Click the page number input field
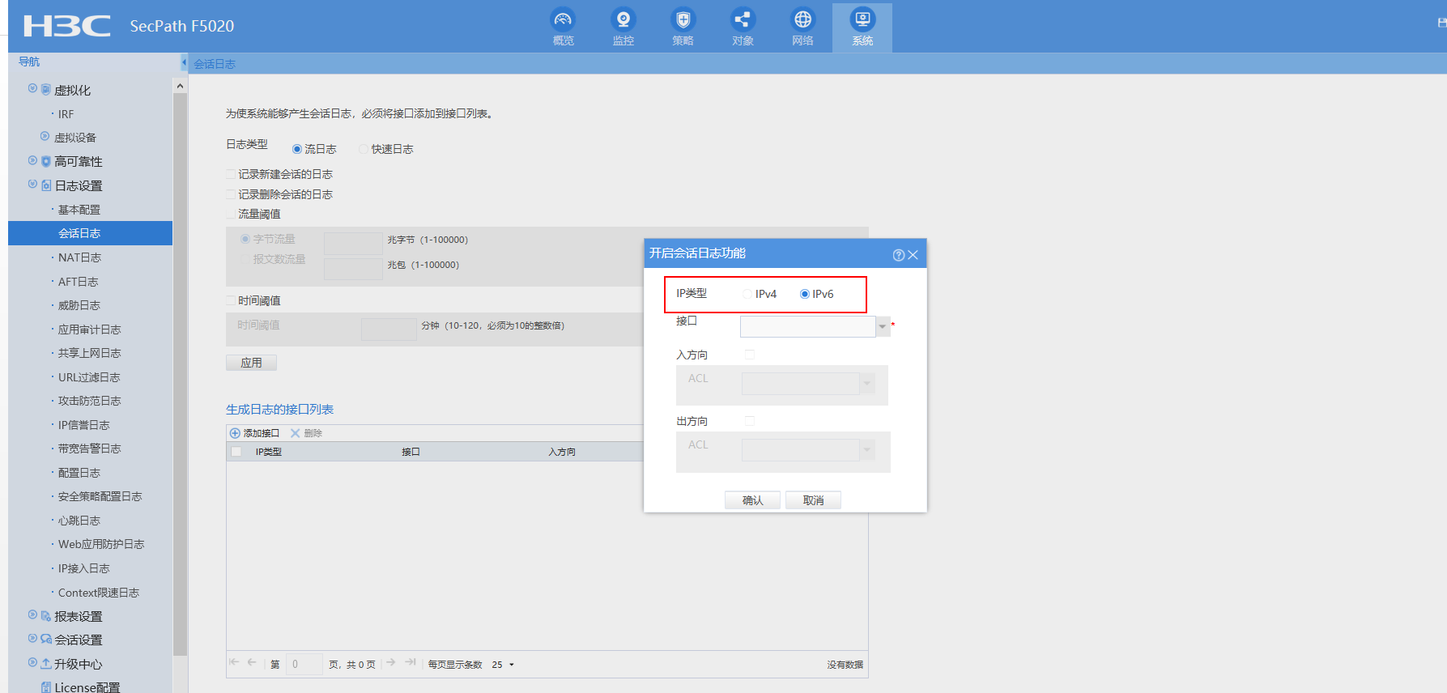This screenshot has height=693, width=1447. pyautogui.click(x=304, y=665)
